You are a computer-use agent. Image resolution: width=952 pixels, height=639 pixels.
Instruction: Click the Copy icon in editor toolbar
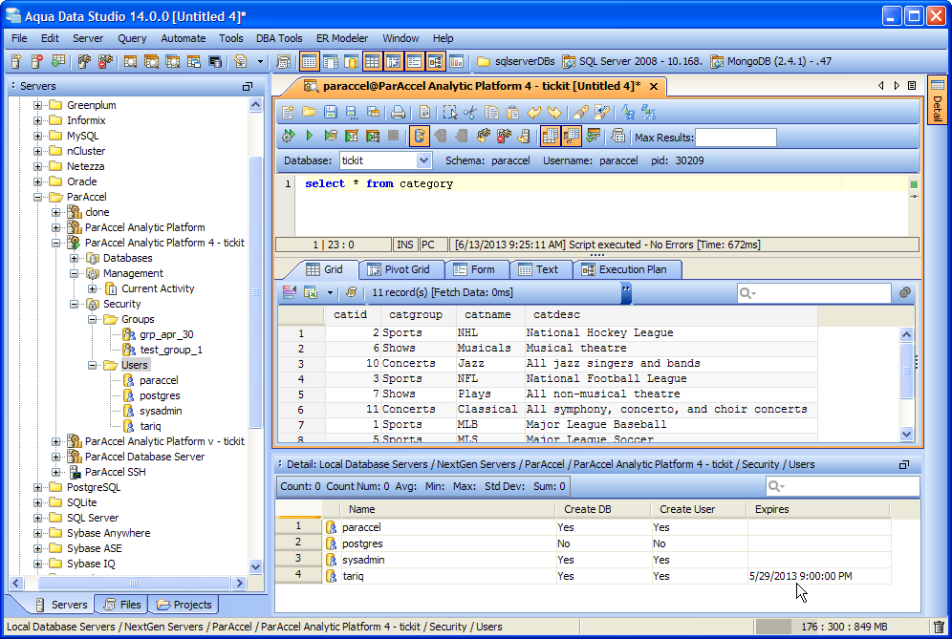(492, 113)
